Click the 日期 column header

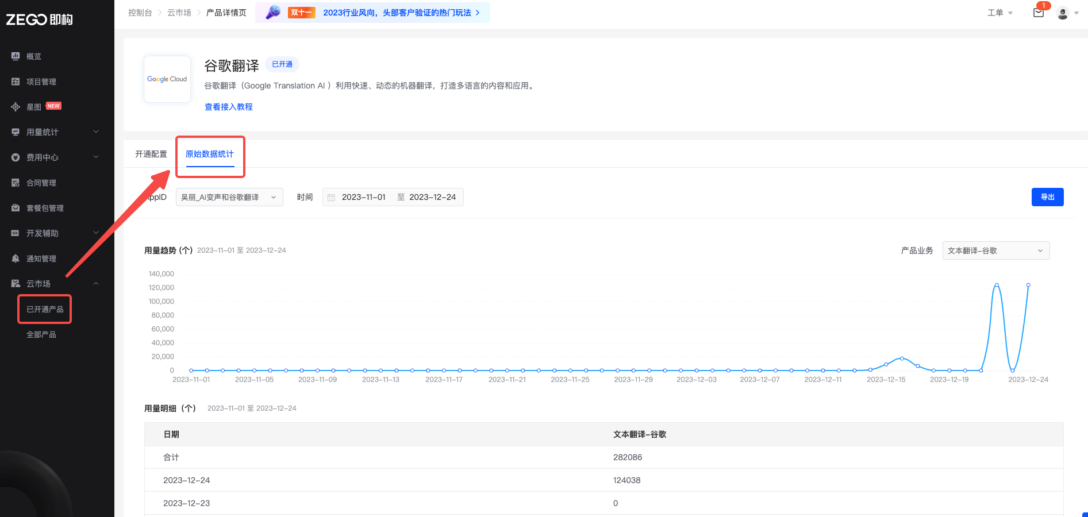click(171, 434)
